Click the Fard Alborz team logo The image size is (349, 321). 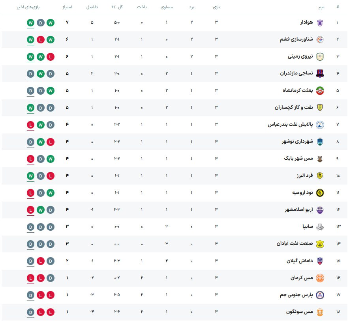(x=320, y=176)
